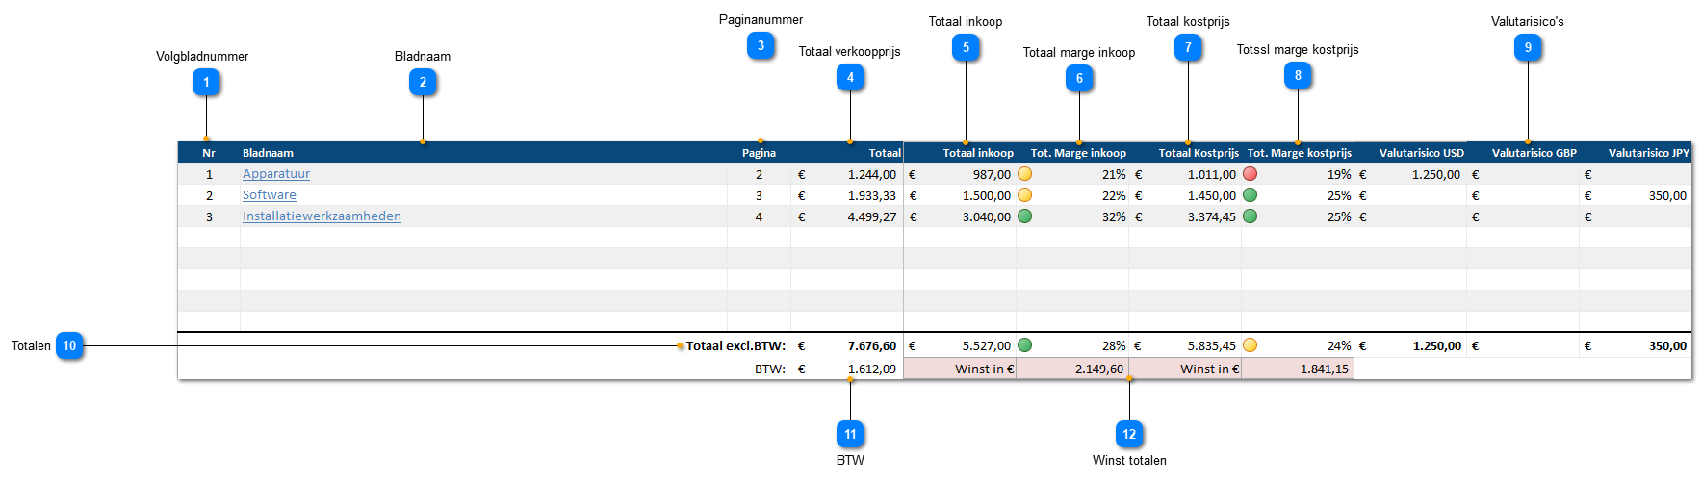Select callout marker 12 for Winst totalen
Image resolution: width=1702 pixels, height=483 pixels.
1129,435
